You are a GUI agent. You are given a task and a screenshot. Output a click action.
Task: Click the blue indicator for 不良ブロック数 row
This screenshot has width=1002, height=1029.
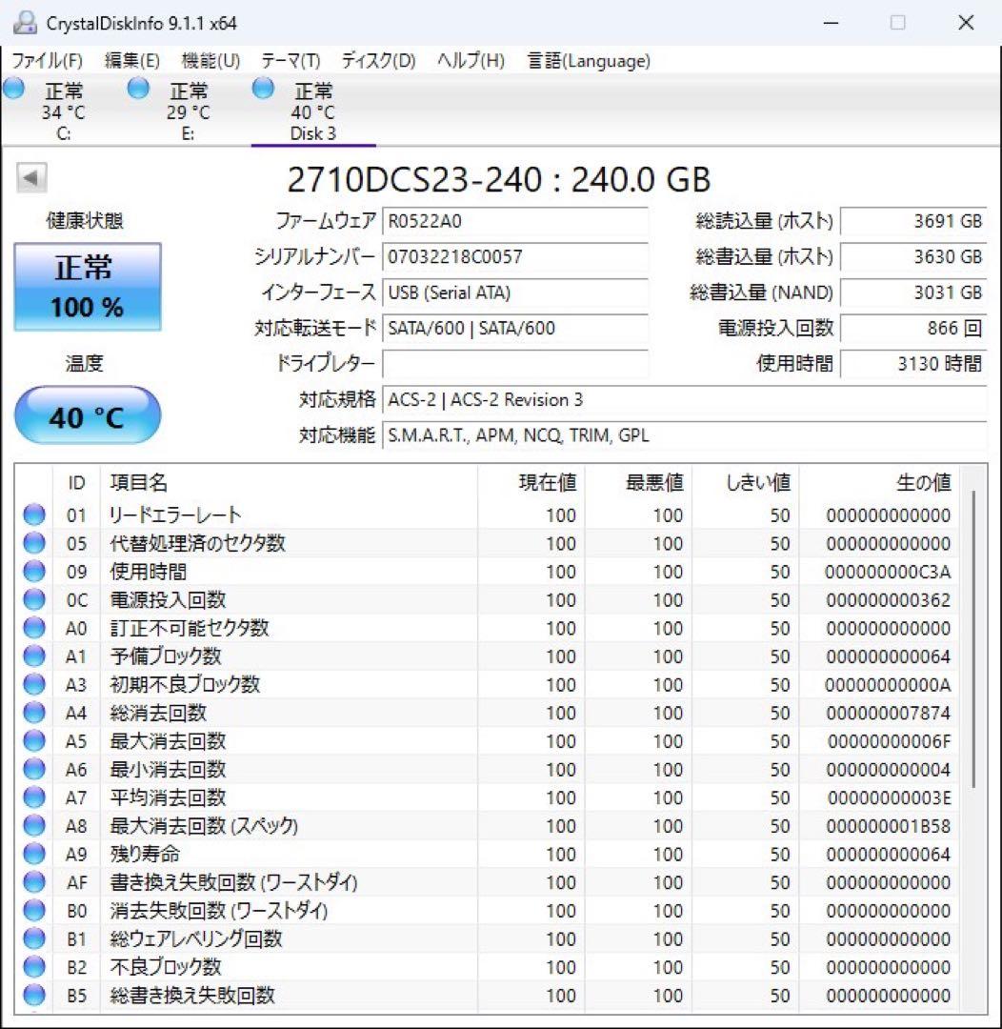tap(34, 967)
